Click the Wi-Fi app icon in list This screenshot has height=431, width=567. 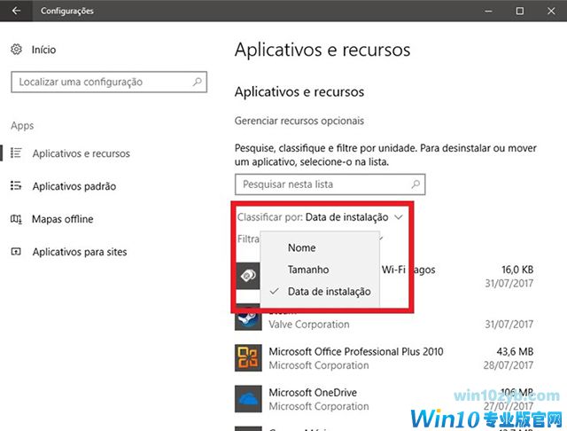(248, 276)
